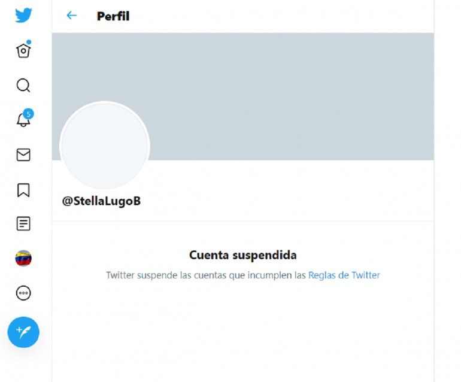This screenshot has height=382, width=461.
Task: Open the Lists icon
Action: coord(23,224)
